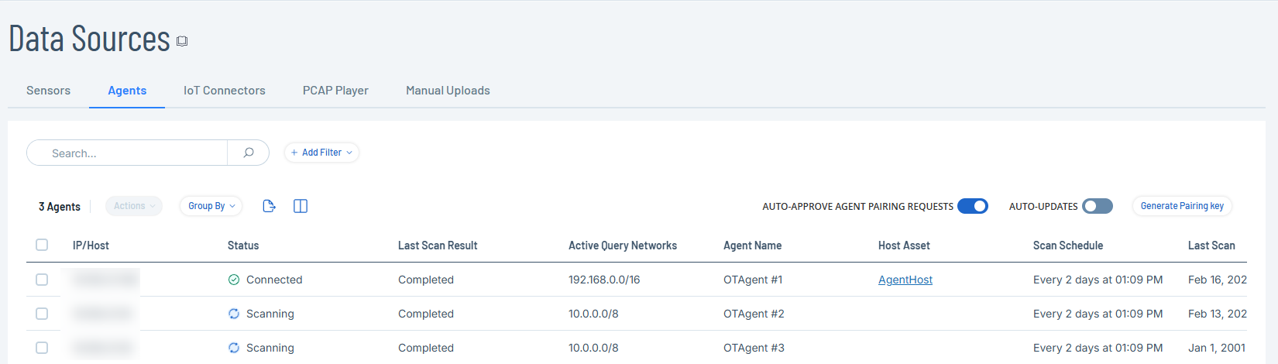Viewport: 1278px width, 364px height.
Task: Click the export agents list icon
Action: pos(269,206)
